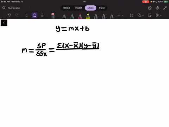Select the add or remove space tool
This screenshot has width=169, height=127.
point(42,15)
